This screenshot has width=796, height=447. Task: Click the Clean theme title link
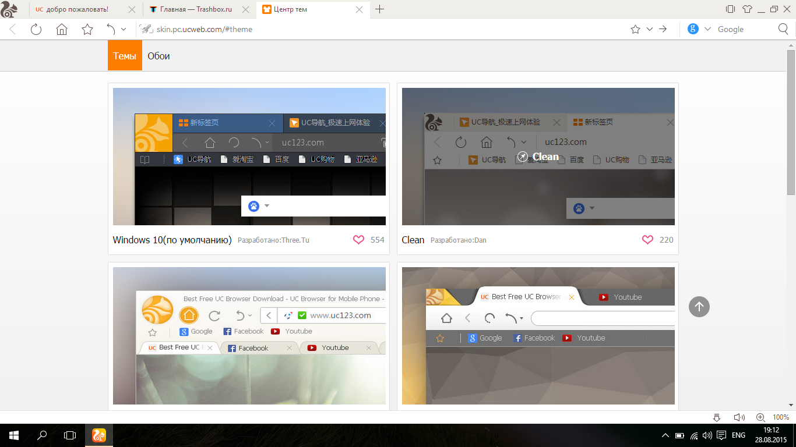click(x=413, y=240)
